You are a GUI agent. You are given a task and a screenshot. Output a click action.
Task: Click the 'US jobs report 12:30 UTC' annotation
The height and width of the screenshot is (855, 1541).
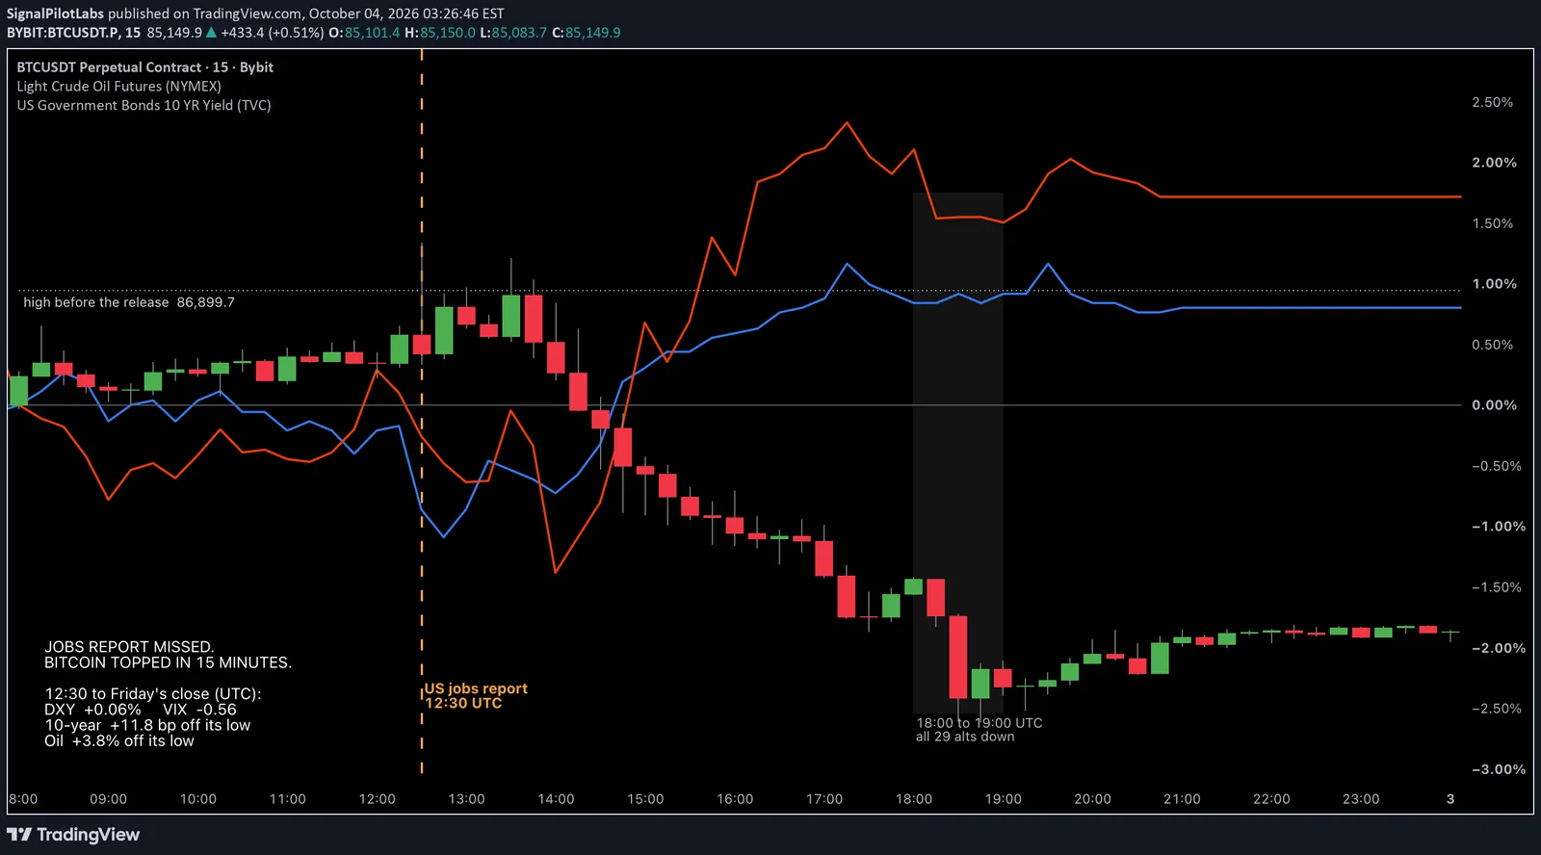(x=476, y=696)
